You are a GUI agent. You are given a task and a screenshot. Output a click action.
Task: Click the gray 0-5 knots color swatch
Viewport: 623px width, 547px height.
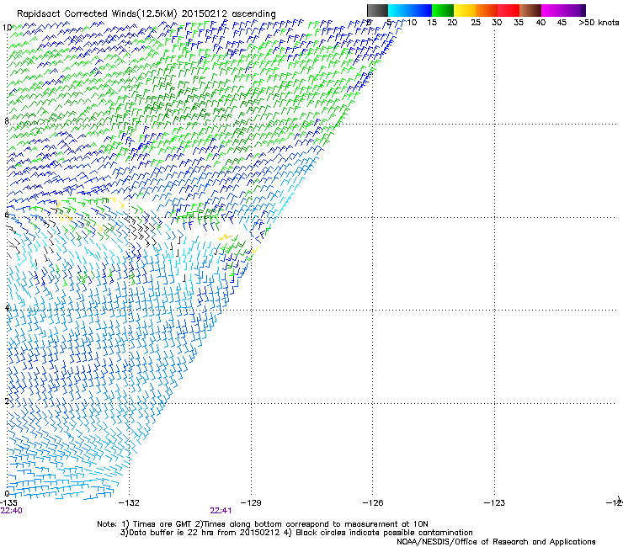click(x=377, y=10)
